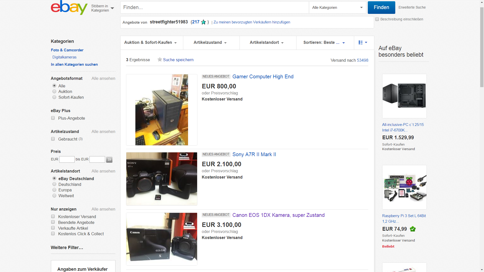Viewport: 484px width, 272px height.
Task: Click In allen Kategorien suchen
Action: coord(74,64)
